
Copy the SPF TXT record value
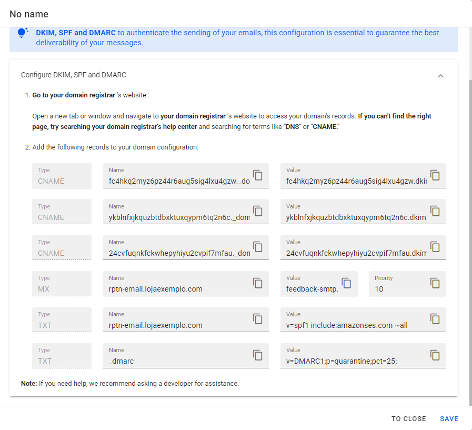point(435,318)
